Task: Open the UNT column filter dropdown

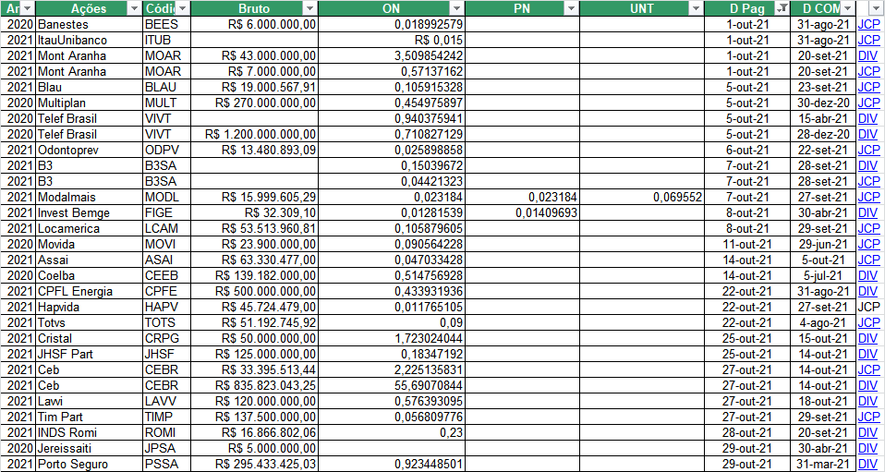Action: (697, 8)
